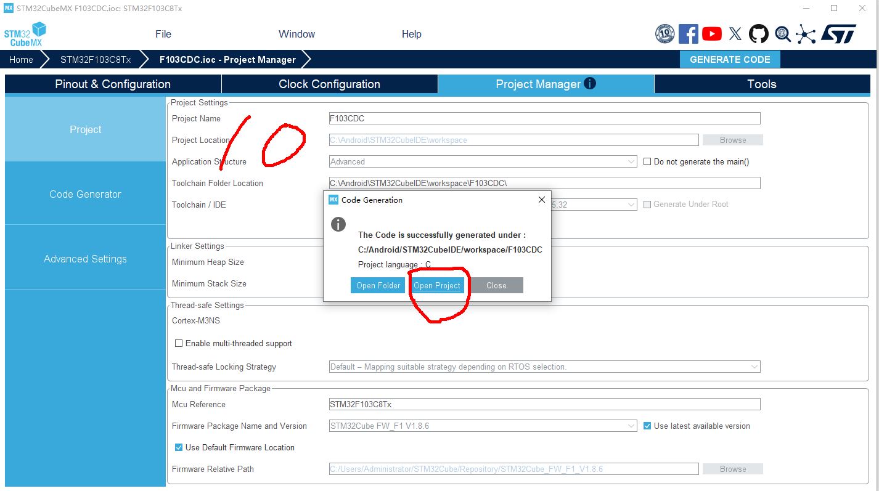Image resolution: width=879 pixels, height=491 pixels.
Task: Switch to Clock Configuration tab
Action: tap(329, 84)
